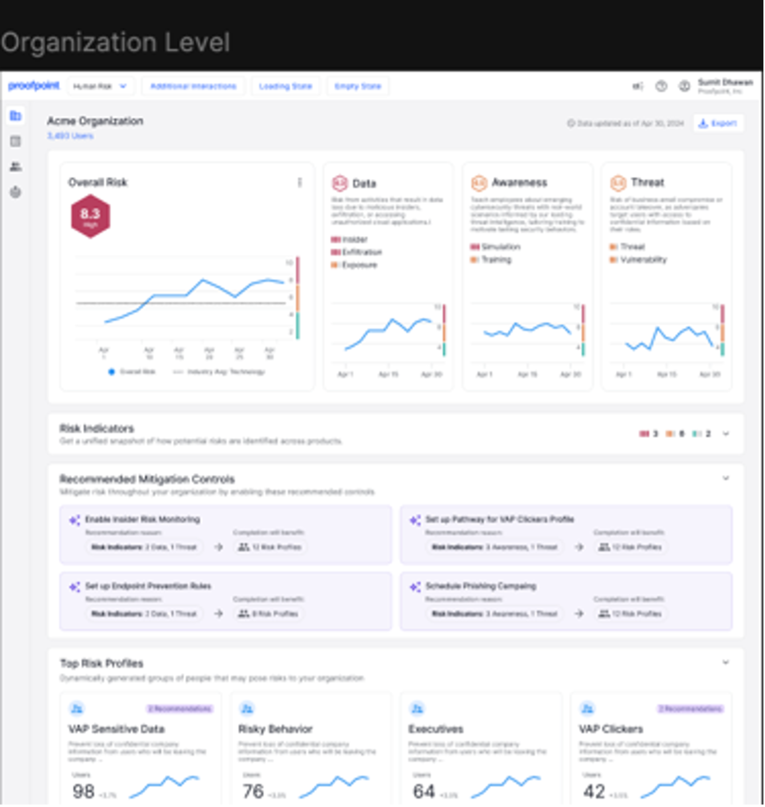Viewport: 765px width, 807px height.
Task: Open the account globe icon near Sumit Dhawan
Action: coord(682,86)
